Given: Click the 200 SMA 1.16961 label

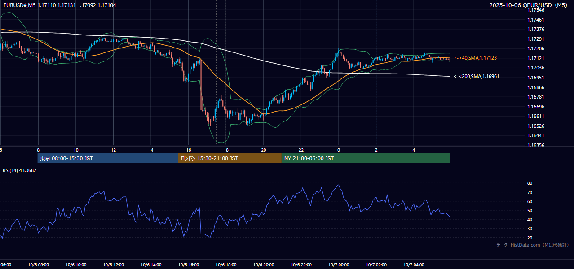Looking at the screenshot, I should 477,77.
